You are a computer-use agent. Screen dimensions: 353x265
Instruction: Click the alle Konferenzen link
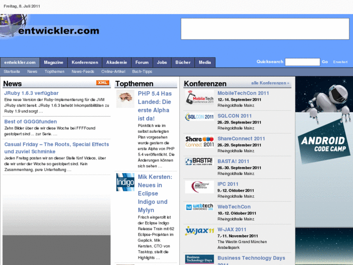(x=270, y=83)
